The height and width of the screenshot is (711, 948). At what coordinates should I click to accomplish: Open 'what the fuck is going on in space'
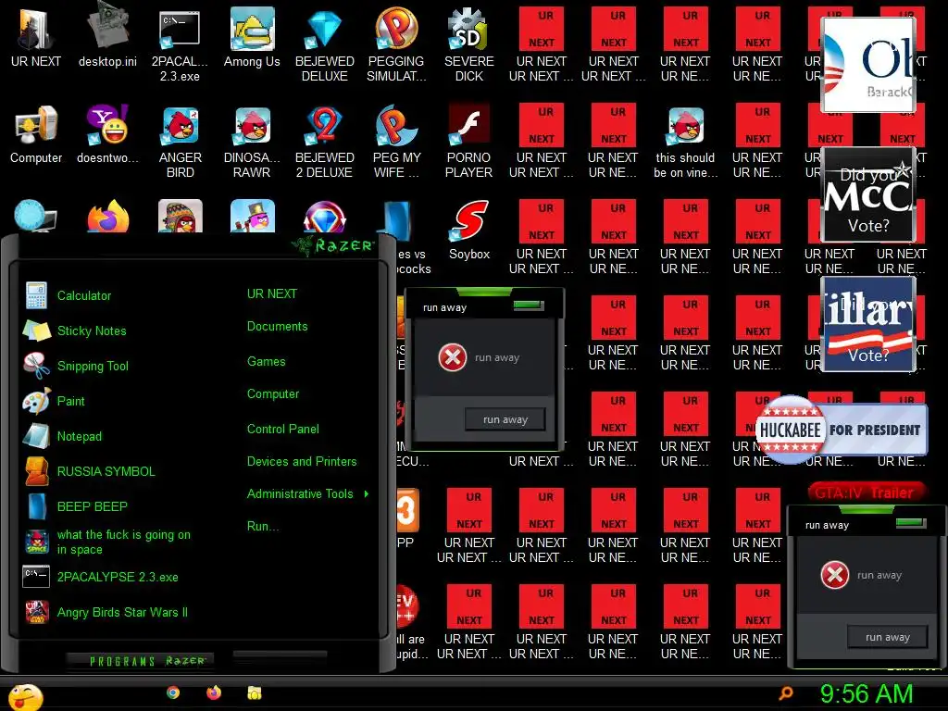click(x=107, y=542)
